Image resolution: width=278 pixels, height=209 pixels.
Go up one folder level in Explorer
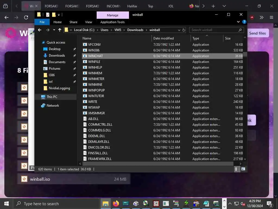pos(59,30)
